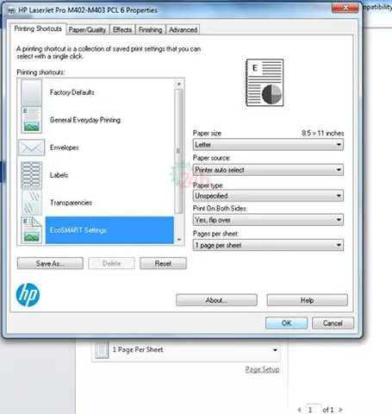The height and width of the screenshot is (414, 392).
Task: Click the document preview thumbnail
Action: pyautogui.click(x=264, y=83)
